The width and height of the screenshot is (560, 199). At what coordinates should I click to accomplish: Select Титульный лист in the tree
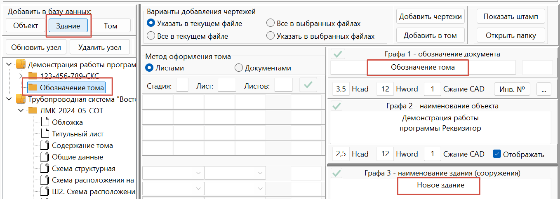click(x=78, y=133)
